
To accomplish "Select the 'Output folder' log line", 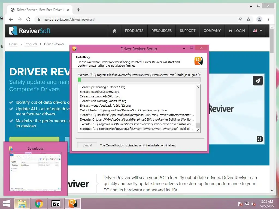I will click(123, 110).
